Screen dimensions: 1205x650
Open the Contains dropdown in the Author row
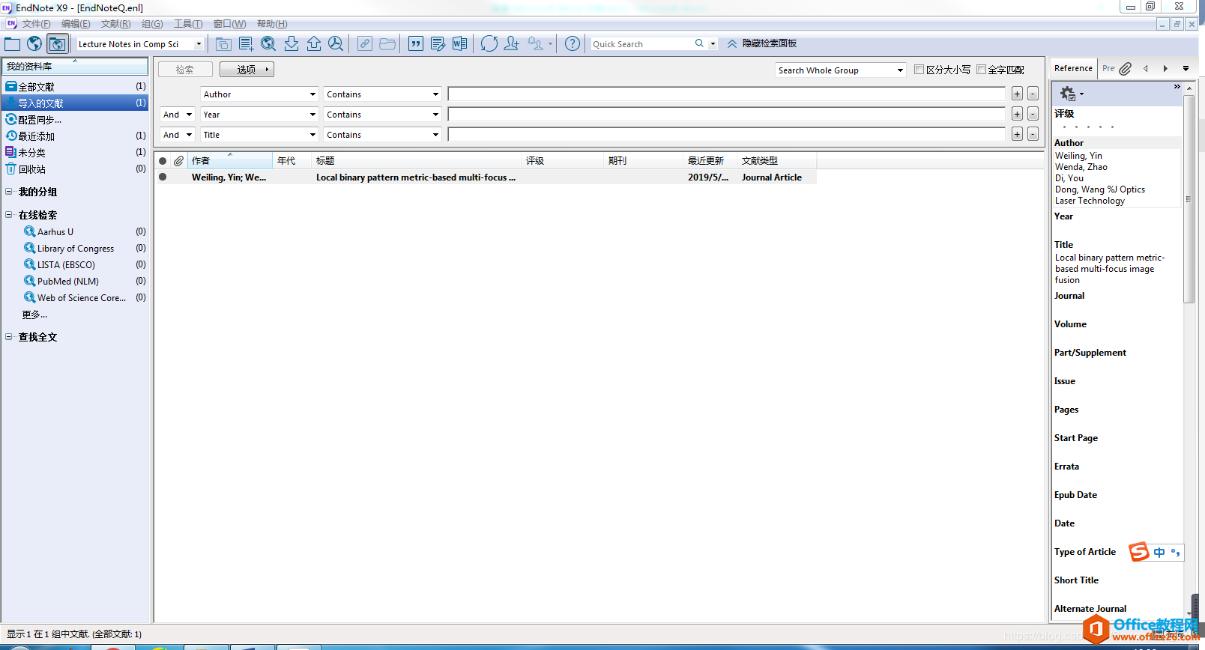point(382,94)
